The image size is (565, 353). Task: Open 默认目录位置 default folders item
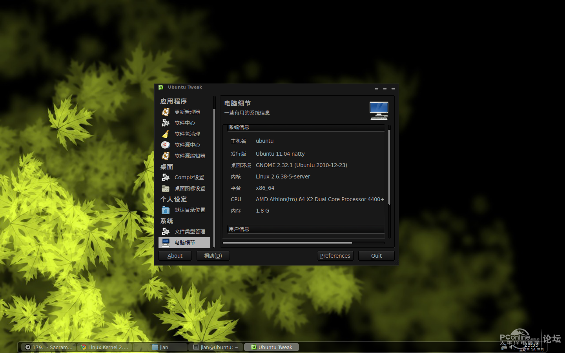click(x=184, y=210)
